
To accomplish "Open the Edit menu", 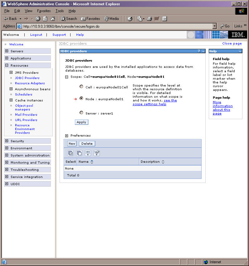I will click(x=17, y=11).
